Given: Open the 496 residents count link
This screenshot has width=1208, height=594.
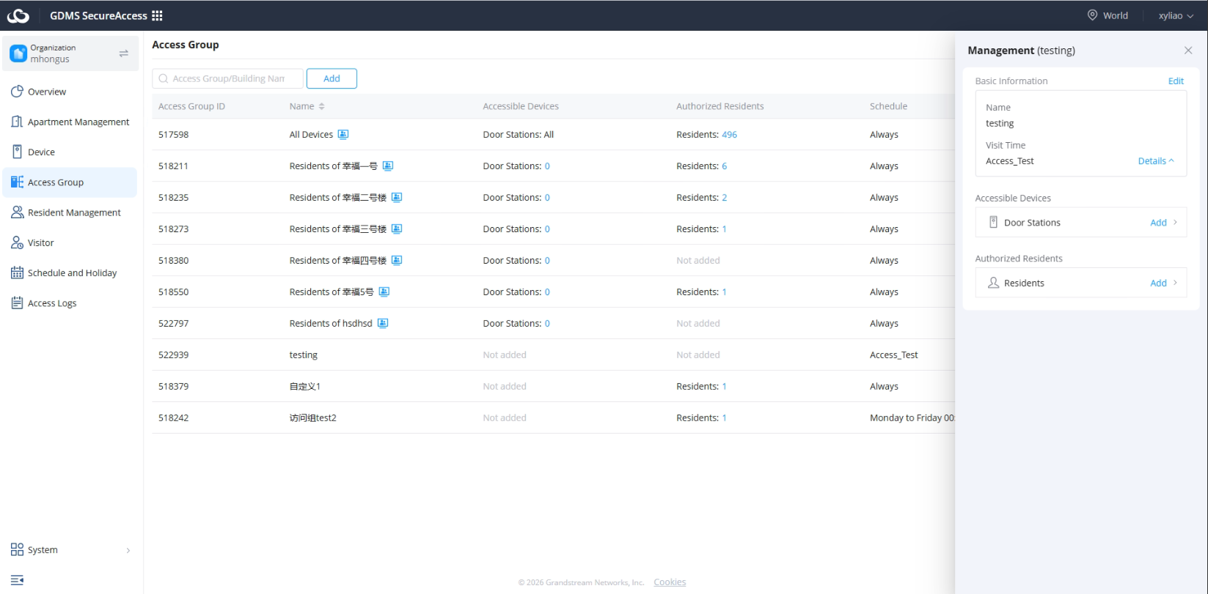Looking at the screenshot, I should tap(729, 135).
